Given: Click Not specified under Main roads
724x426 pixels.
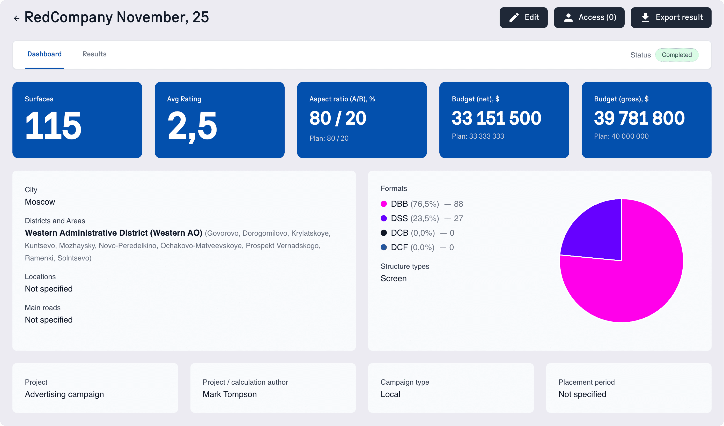Looking at the screenshot, I should 49,320.
